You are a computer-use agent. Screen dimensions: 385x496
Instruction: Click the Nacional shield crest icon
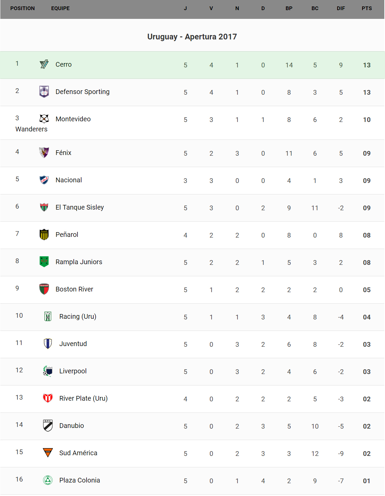coord(44,180)
